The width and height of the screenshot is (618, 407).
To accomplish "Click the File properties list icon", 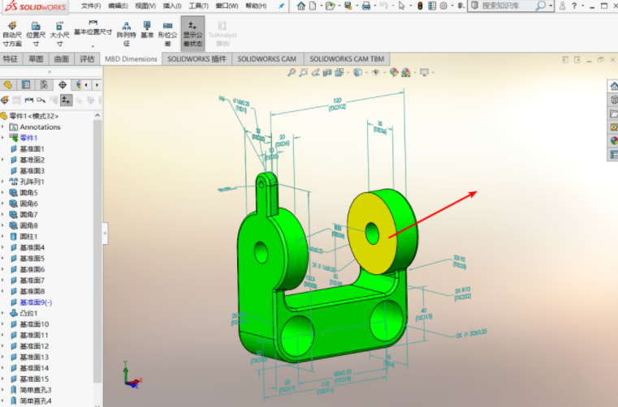I will (432, 6).
